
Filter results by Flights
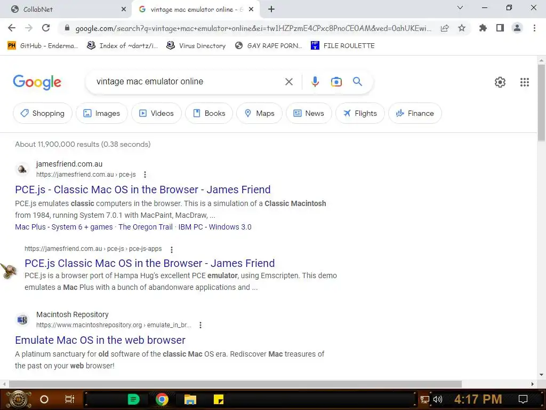[x=360, y=113]
